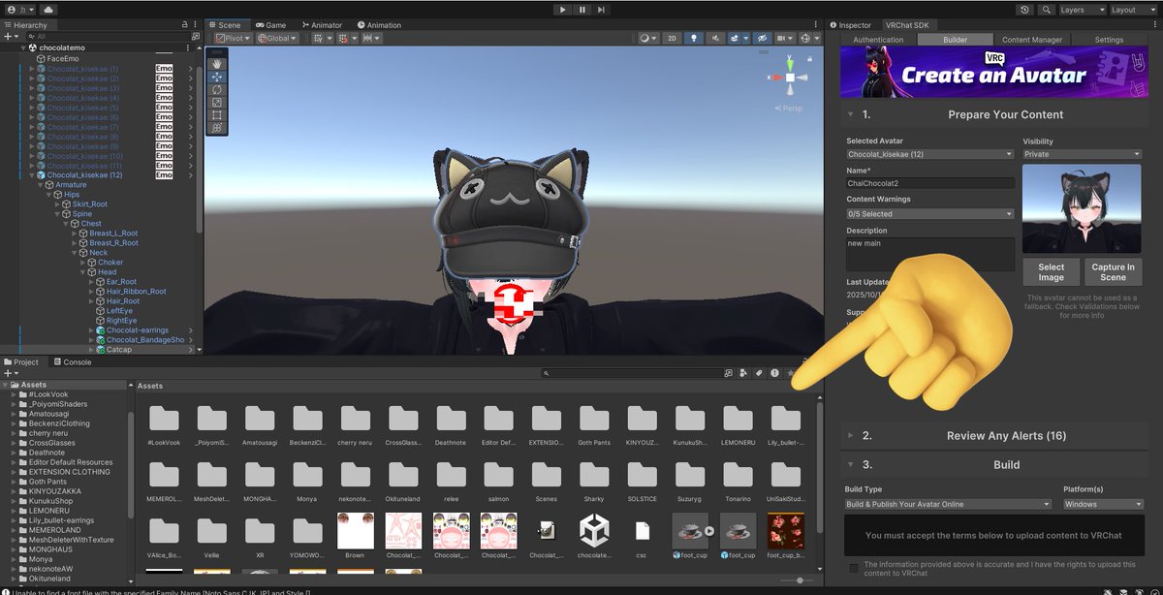Click the Hierarchy create plus icon
This screenshot has height=595, width=1163.
pos(10,36)
